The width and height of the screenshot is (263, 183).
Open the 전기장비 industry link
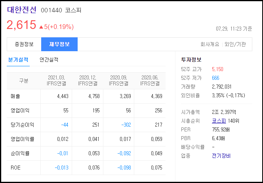point(221,156)
